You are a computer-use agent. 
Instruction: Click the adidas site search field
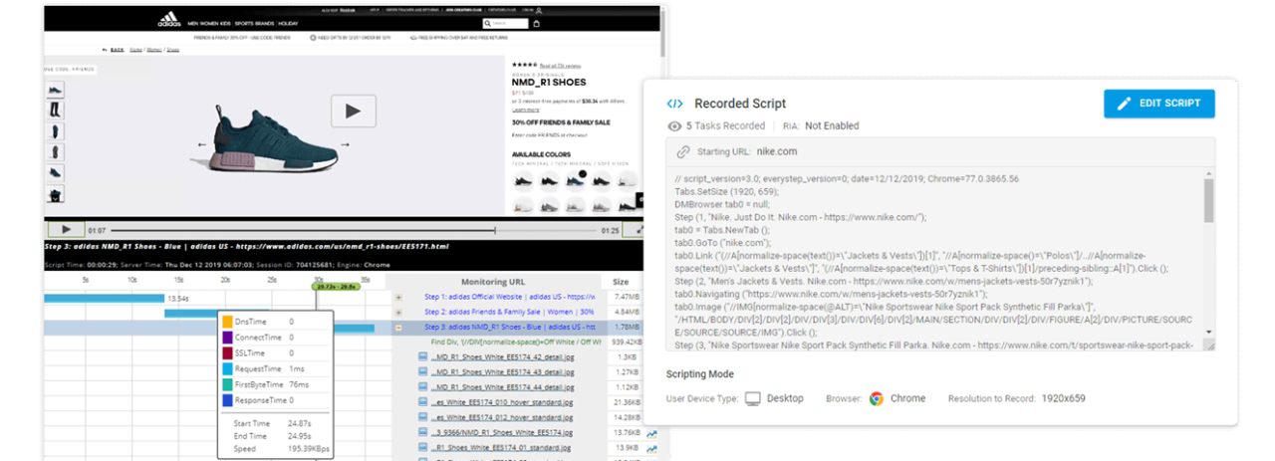pyautogui.click(x=509, y=23)
